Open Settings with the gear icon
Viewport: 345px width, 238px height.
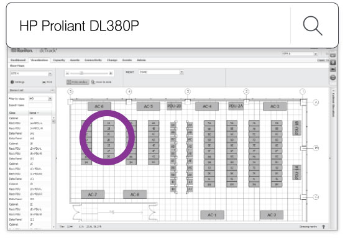[12, 82]
